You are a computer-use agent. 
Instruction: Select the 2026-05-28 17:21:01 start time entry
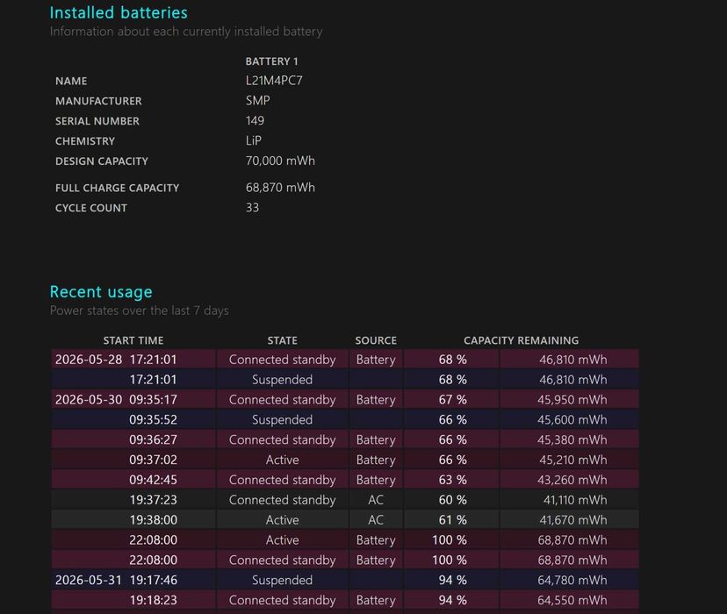116,360
